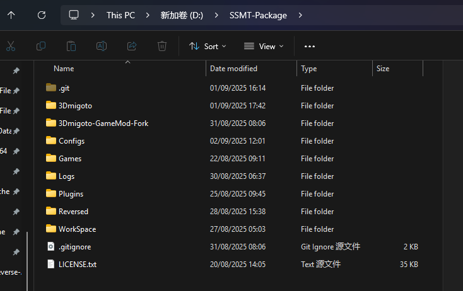The width and height of the screenshot is (463, 291).
Task: Expand chevron after SSMT-Package in address bar
Action: tap(300, 15)
